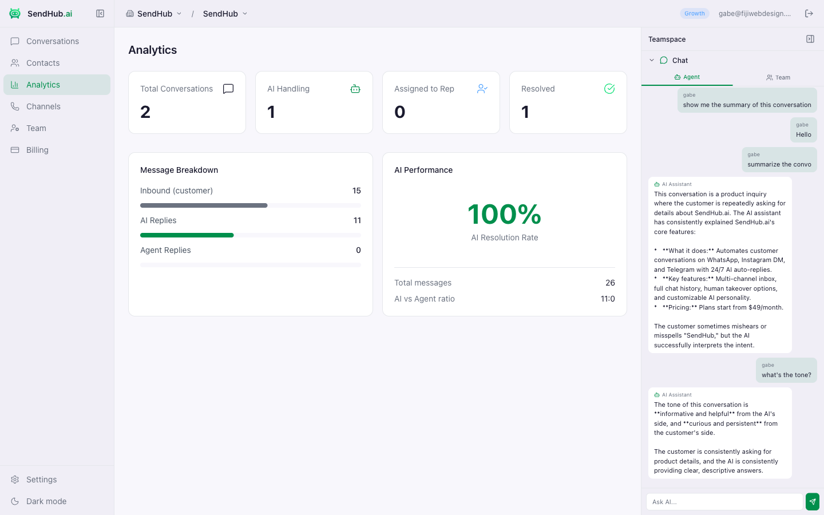The image size is (824, 515).
Task: Click the Inbound (customer) progress bar
Action: pos(251,205)
